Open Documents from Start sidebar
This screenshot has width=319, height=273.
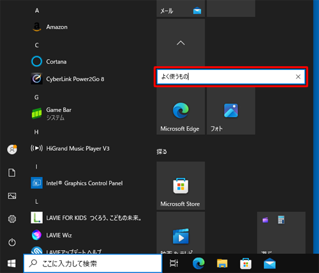coord(12,172)
